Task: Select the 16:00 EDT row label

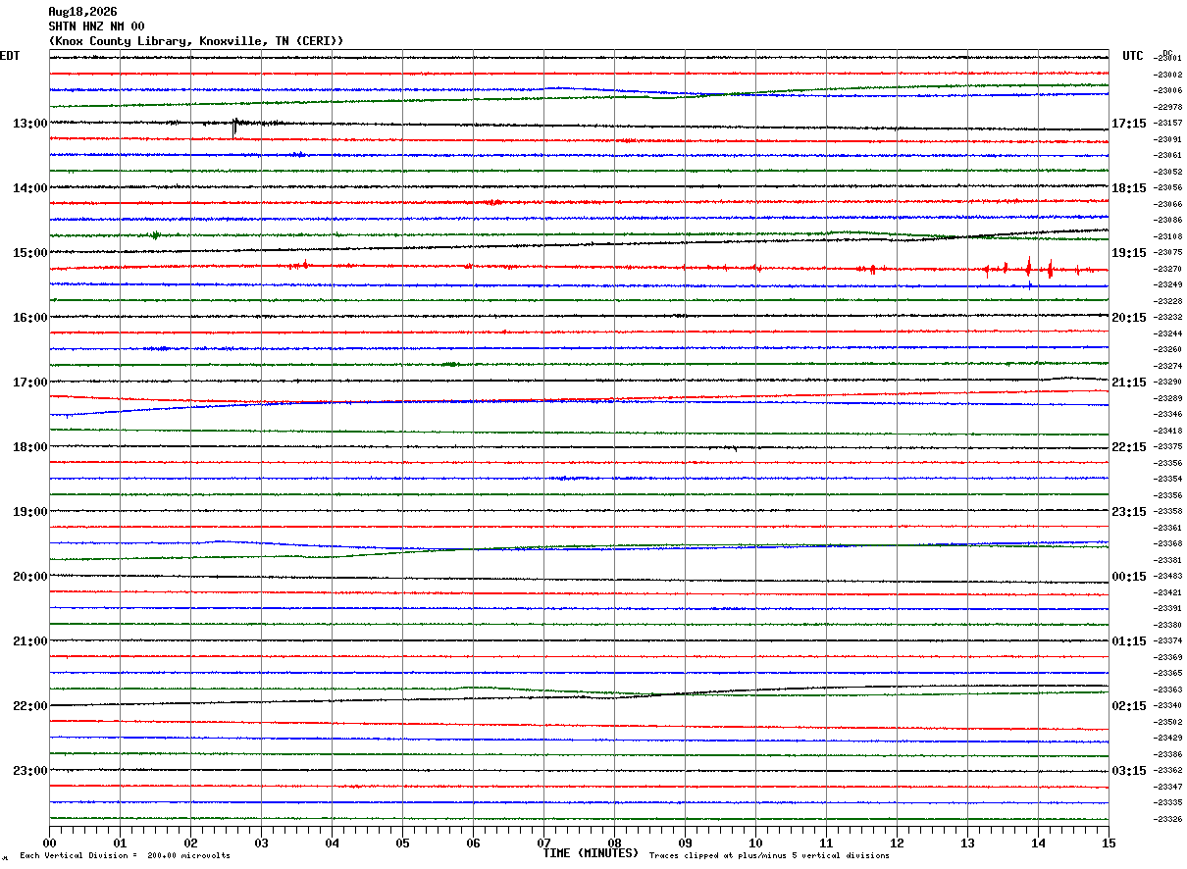Action: [29, 318]
